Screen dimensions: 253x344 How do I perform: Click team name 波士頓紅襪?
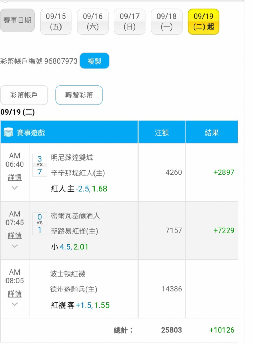pyautogui.click(x=67, y=273)
